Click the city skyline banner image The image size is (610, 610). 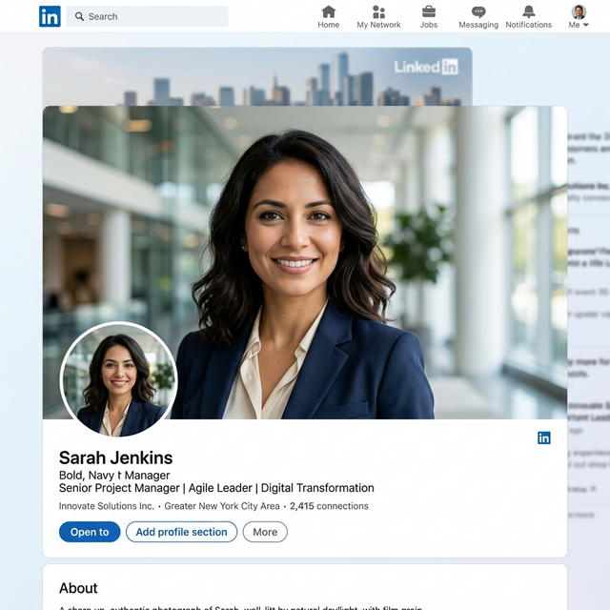coord(257,76)
